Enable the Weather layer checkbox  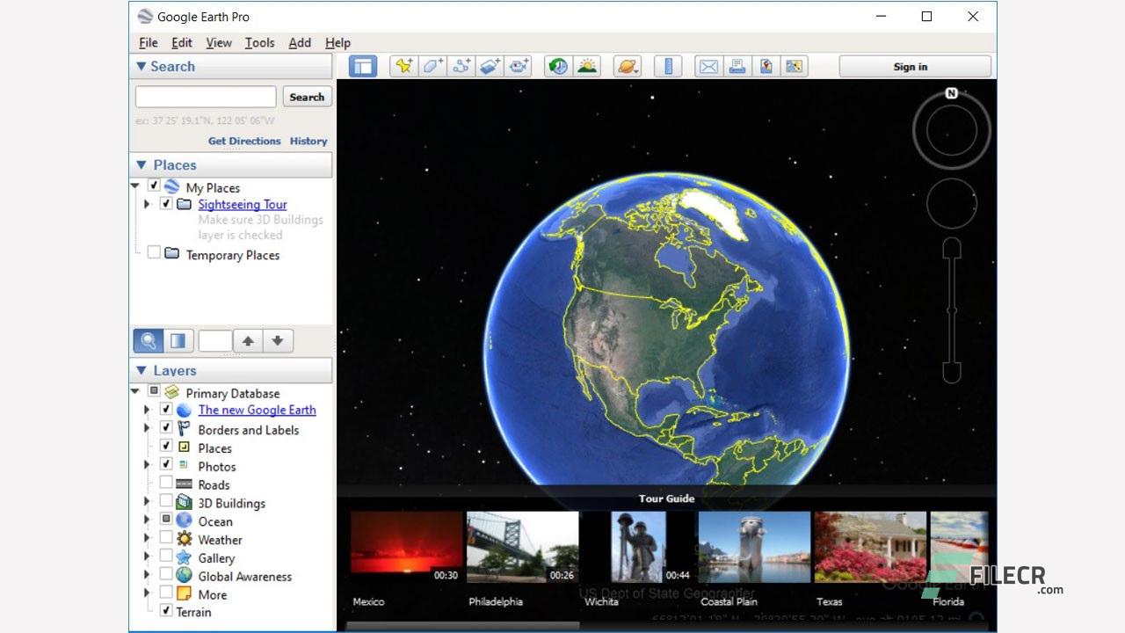pyautogui.click(x=165, y=538)
